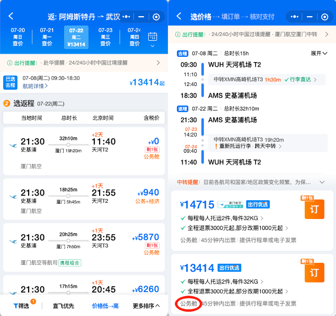Select 07-22 ¥13414 date tab

tap(76, 37)
